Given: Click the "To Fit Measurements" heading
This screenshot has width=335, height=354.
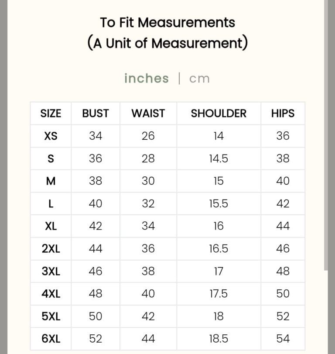Looking at the screenshot, I should point(167,23).
